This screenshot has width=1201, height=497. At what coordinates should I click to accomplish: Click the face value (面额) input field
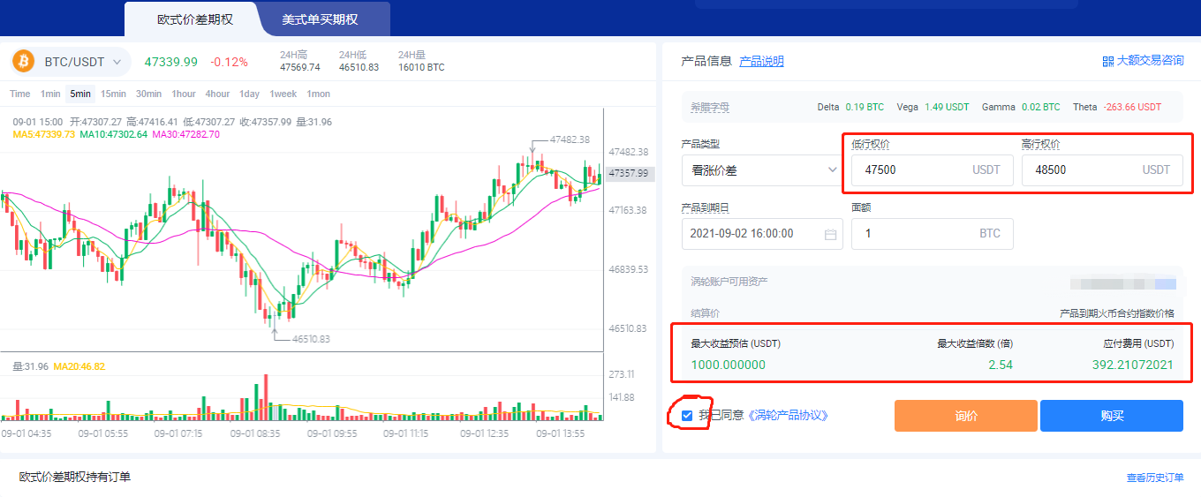pyautogui.click(x=914, y=234)
